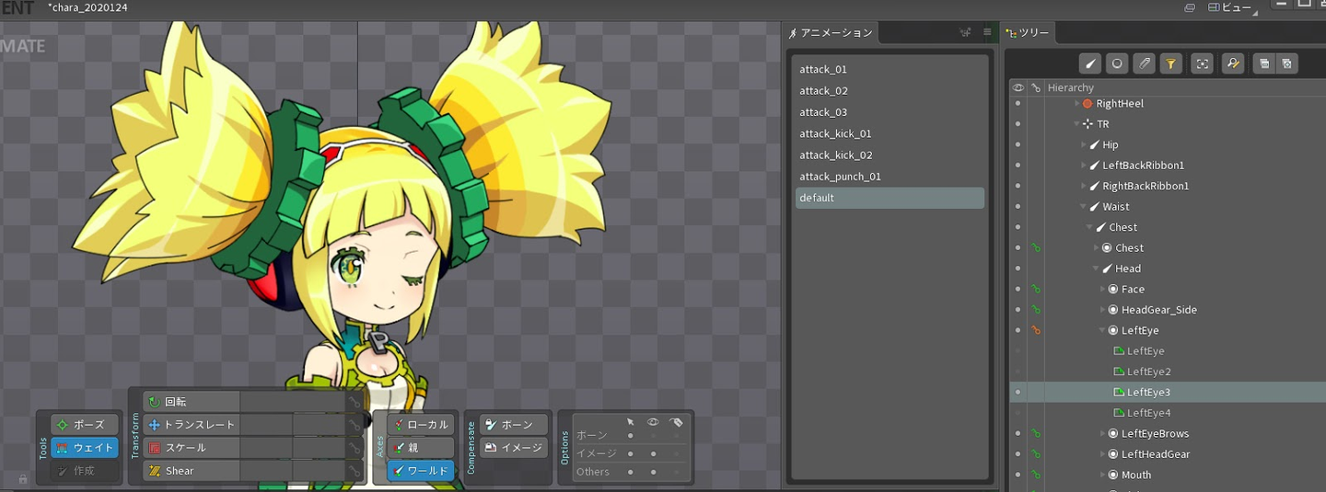The image size is (1326, 492).
Task: Click the slot filter circle icon
Action: tap(1117, 63)
